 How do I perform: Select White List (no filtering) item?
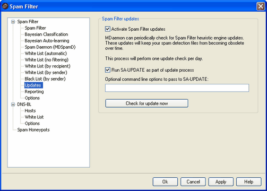tap(47, 60)
